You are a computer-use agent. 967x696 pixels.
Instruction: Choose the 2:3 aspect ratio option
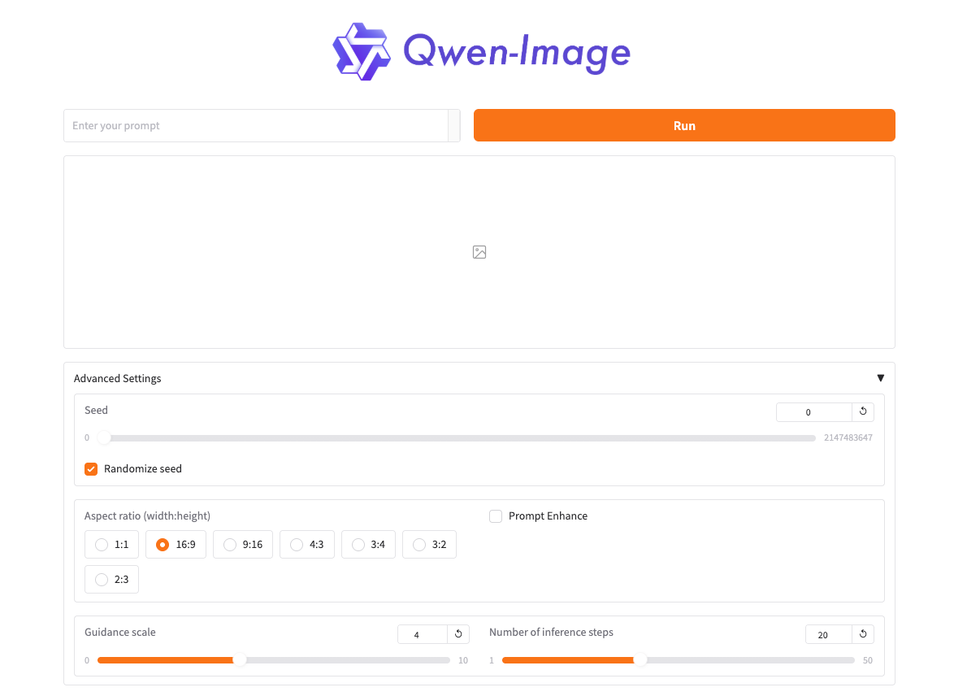coord(102,580)
